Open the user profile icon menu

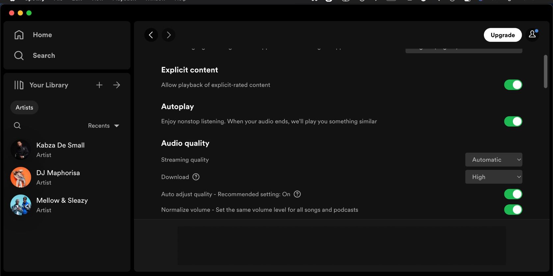tap(532, 34)
